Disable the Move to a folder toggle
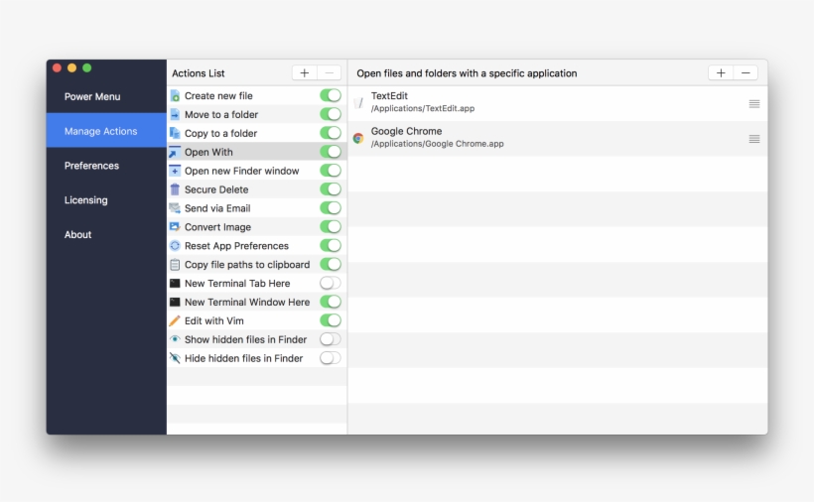 coord(331,114)
